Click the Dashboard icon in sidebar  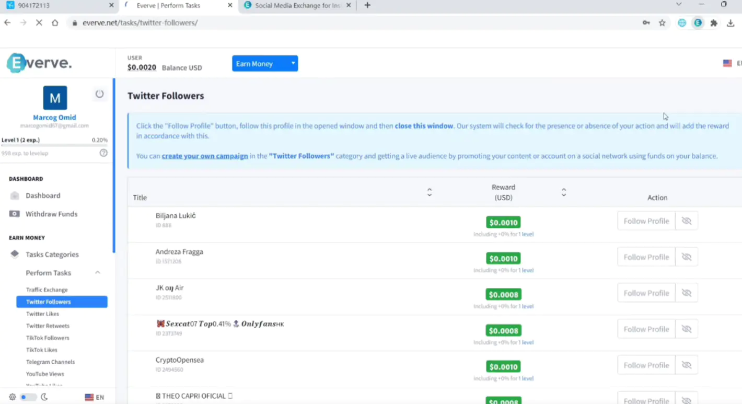(x=15, y=195)
